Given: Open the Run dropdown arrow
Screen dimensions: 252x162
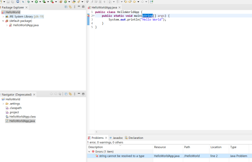Looking at the screenshot, I should (40, 2).
